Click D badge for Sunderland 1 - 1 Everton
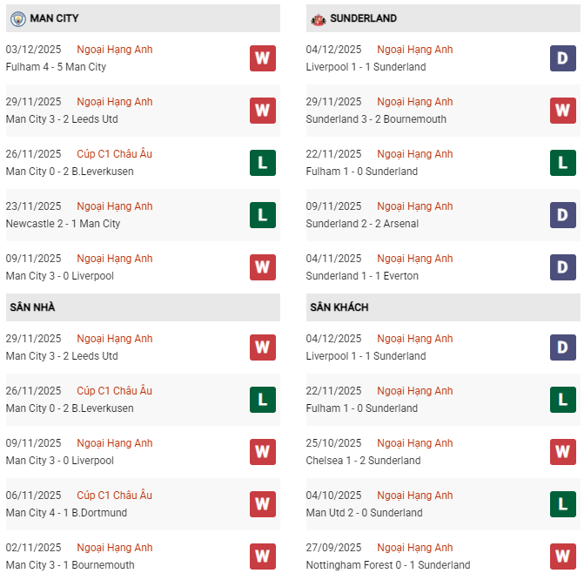This screenshot has height=580, width=584. tap(562, 267)
